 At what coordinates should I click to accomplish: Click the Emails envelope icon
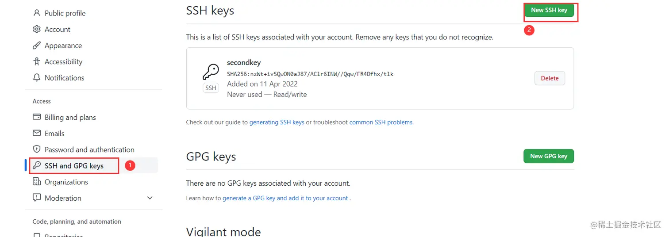pos(37,134)
